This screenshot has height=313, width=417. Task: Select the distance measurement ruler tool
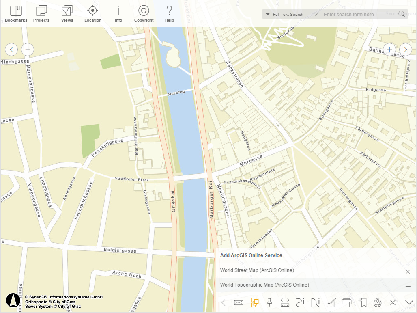(x=285, y=302)
